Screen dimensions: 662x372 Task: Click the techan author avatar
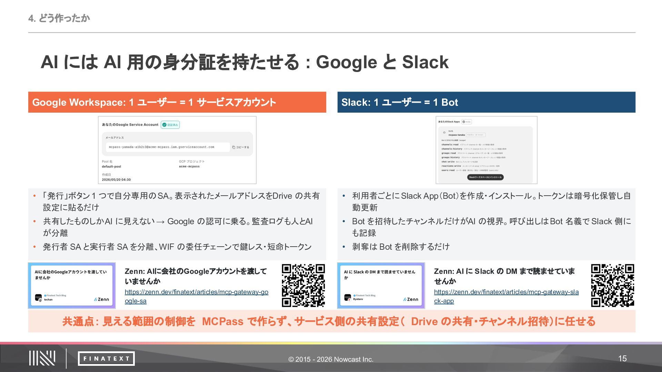coord(38,298)
